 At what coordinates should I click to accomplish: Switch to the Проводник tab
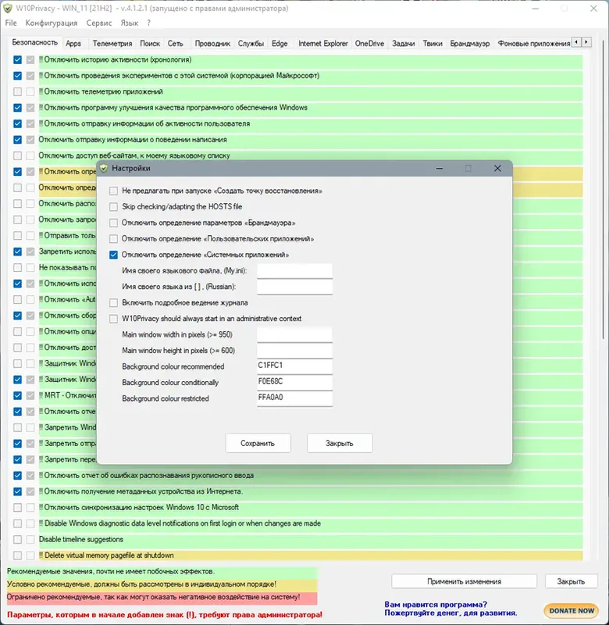[x=212, y=44]
